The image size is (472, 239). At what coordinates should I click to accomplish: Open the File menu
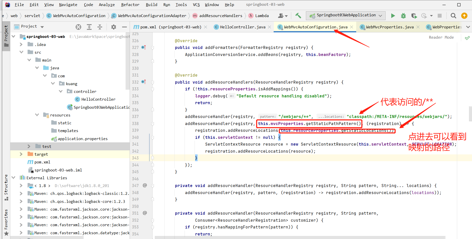[x=19, y=5]
